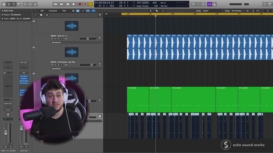Add a new track with plus button
Screen dimensions: 273x153
pyautogui.click(x=35, y=15)
